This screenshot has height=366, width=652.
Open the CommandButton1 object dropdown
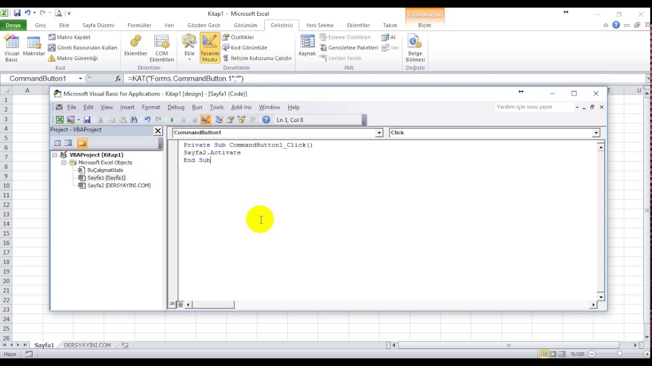(x=379, y=133)
